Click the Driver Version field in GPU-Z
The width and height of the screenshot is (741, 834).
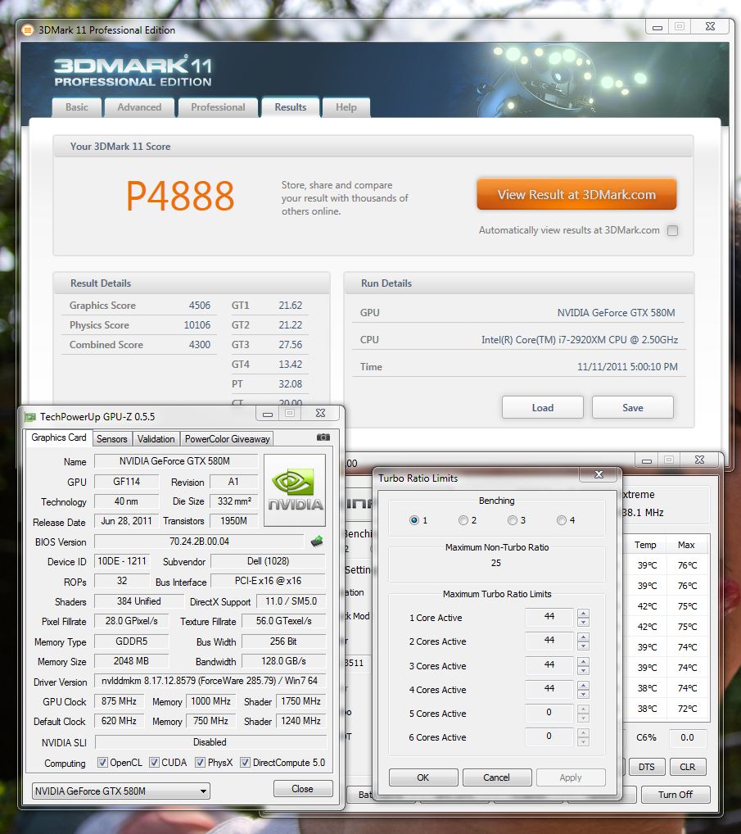(x=210, y=681)
